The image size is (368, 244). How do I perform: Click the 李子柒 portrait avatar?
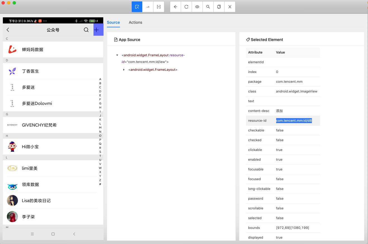12,217
